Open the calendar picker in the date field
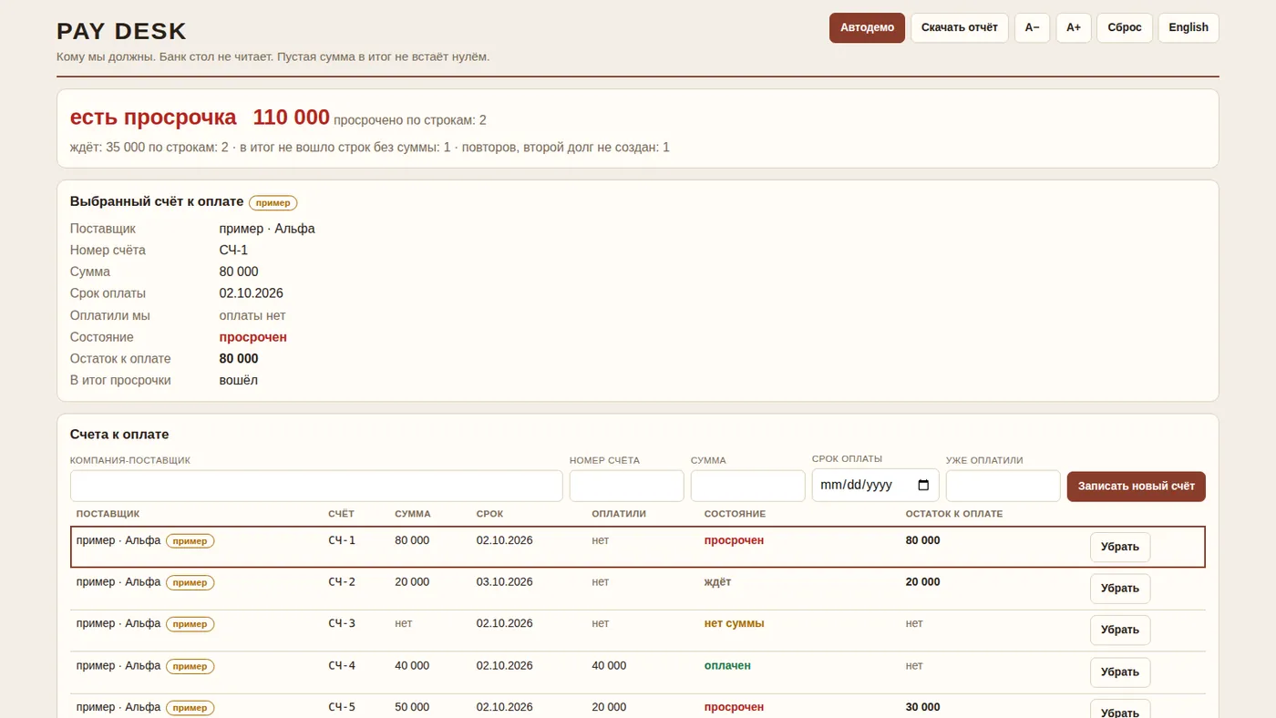The width and height of the screenshot is (1276, 718). click(x=923, y=486)
